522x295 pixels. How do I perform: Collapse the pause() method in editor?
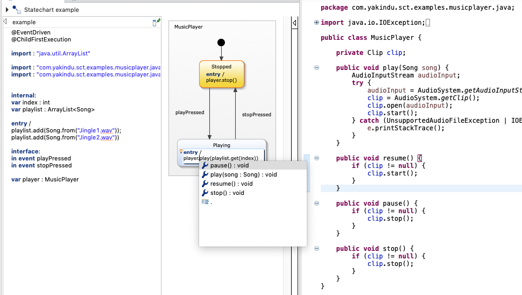tap(316, 203)
